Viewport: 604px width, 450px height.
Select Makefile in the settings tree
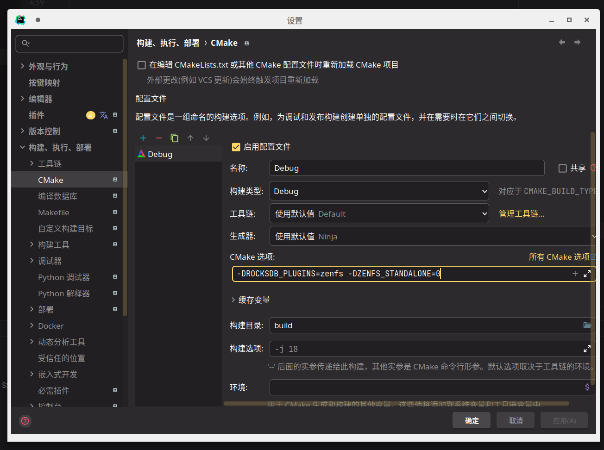[54, 212]
